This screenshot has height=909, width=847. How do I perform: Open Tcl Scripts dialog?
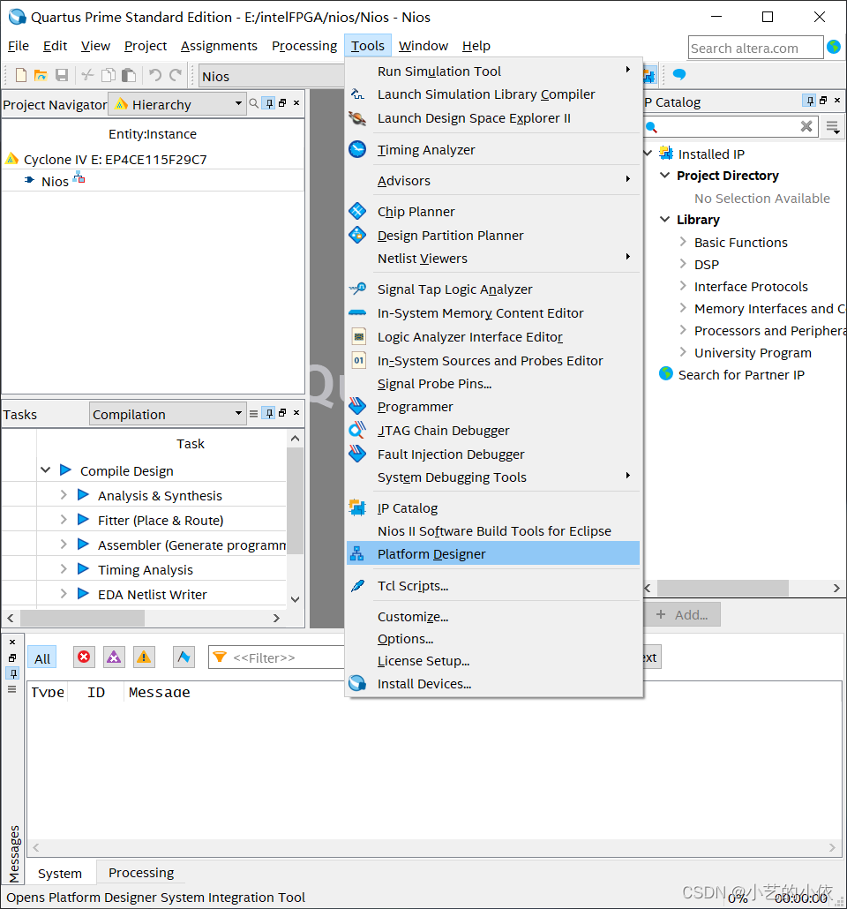tap(493, 586)
